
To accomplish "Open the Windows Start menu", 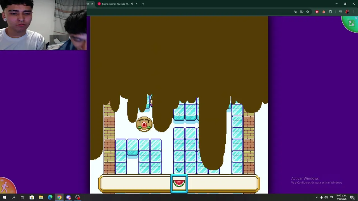I will click(4, 197).
